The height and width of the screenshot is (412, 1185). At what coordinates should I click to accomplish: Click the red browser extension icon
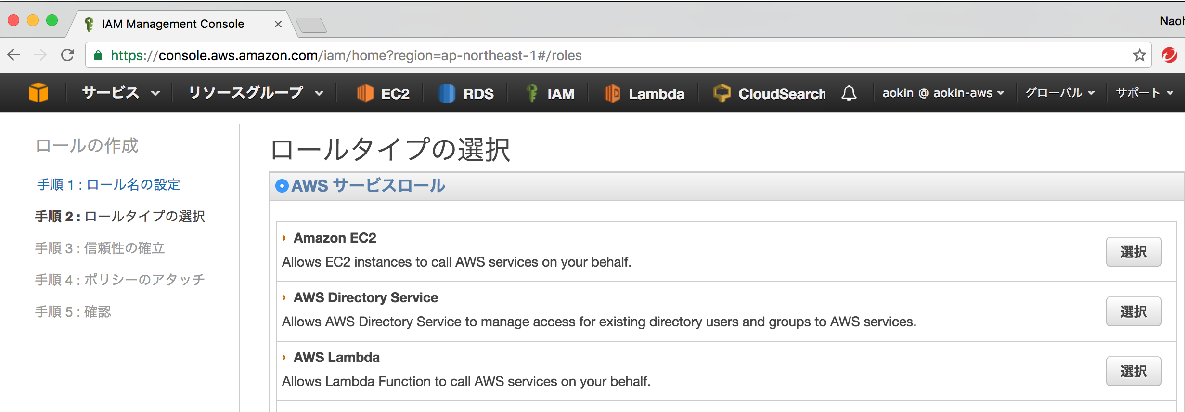pyautogui.click(x=1170, y=55)
